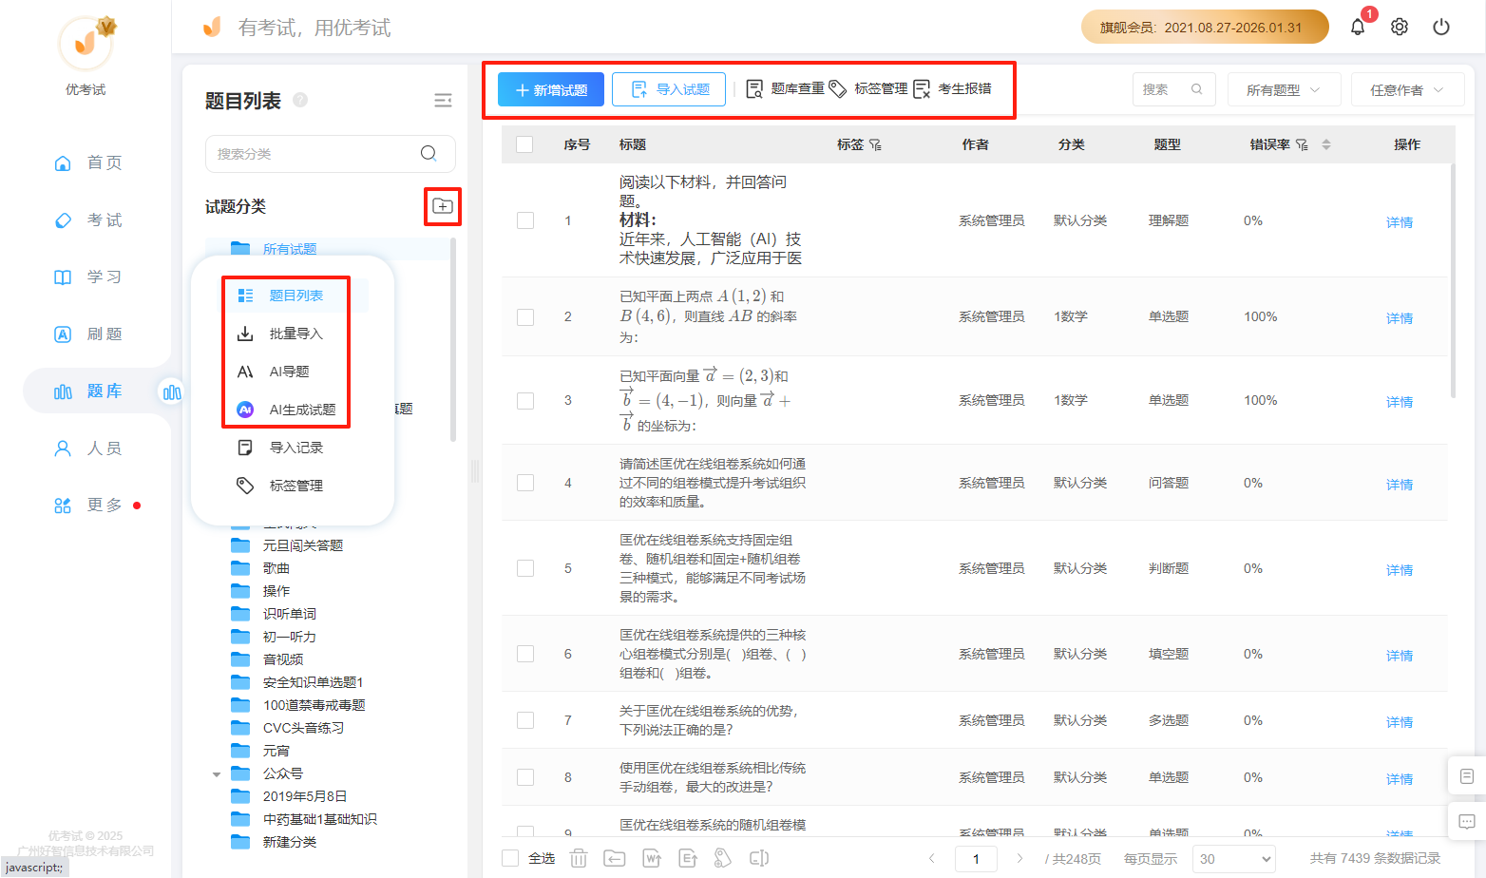
Task: Check the checkbox for question row 2
Action: coord(525,316)
